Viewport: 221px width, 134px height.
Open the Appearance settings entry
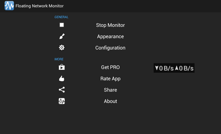[x=110, y=37]
